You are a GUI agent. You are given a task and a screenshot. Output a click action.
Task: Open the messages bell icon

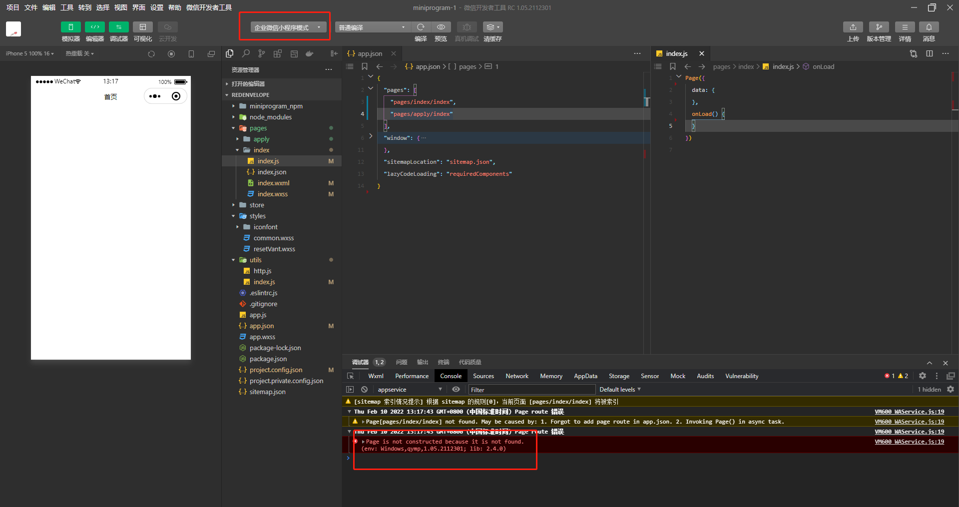click(x=929, y=27)
